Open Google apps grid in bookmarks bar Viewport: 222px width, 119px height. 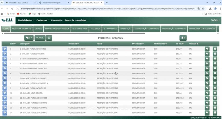2,14
